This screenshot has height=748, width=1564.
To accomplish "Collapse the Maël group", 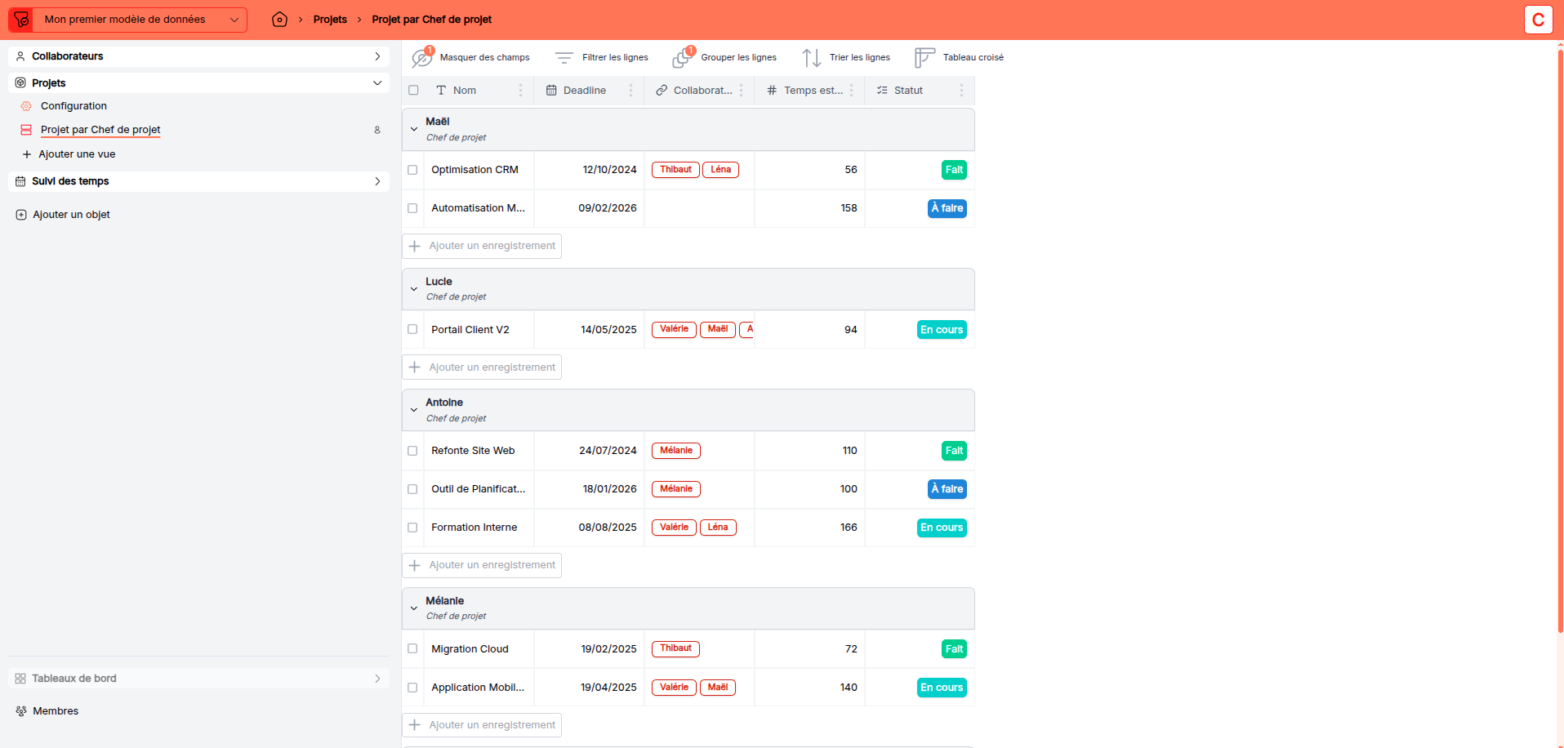I will [x=414, y=129].
